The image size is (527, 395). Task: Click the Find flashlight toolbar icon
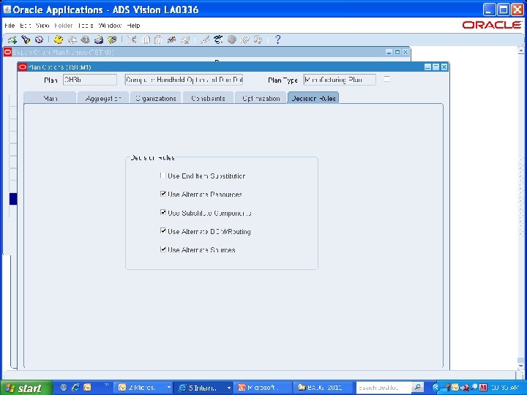tap(26, 39)
